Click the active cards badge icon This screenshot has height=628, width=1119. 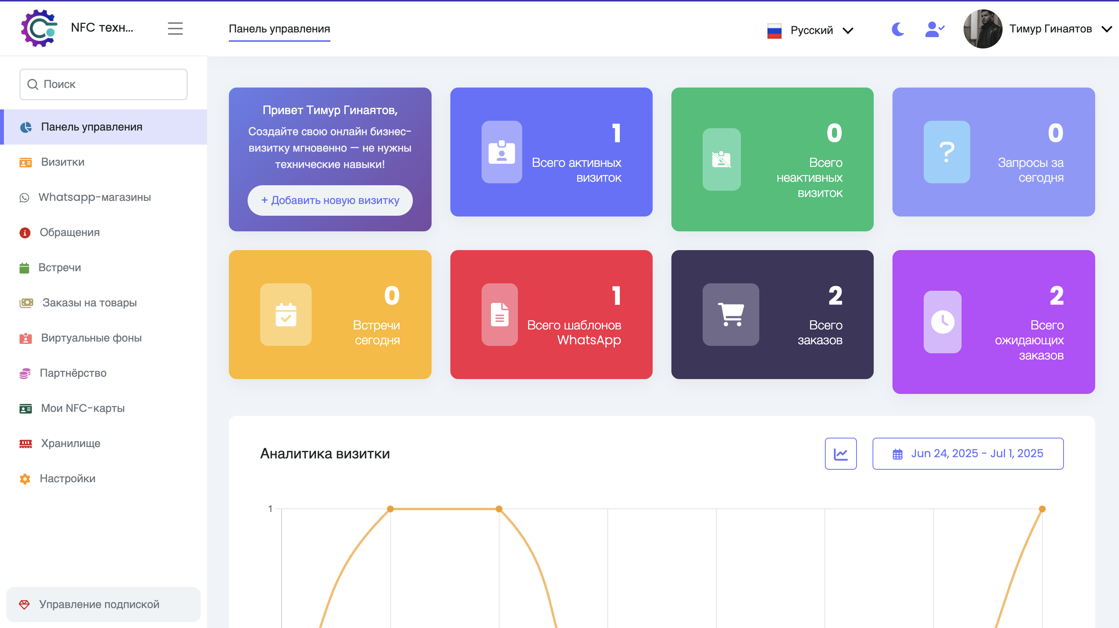[x=502, y=152]
